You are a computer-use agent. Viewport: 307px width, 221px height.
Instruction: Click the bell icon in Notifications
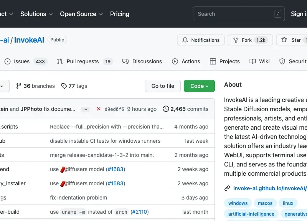(x=185, y=40)
